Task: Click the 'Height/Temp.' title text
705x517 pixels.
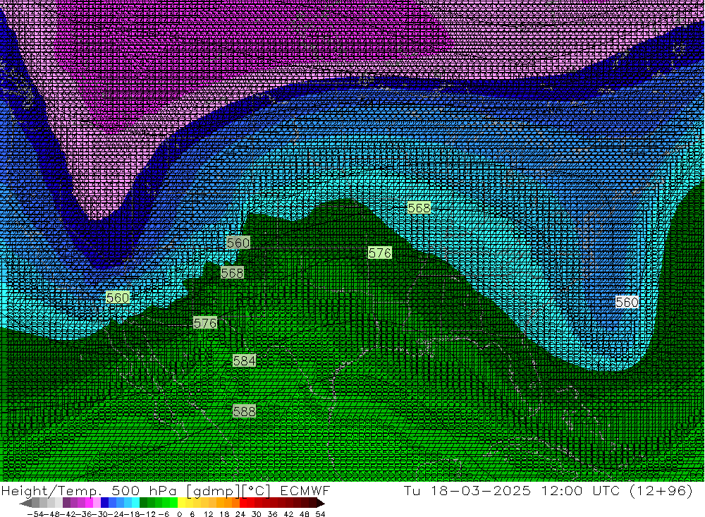Action: pyautogui.click(x=51, y=491)
